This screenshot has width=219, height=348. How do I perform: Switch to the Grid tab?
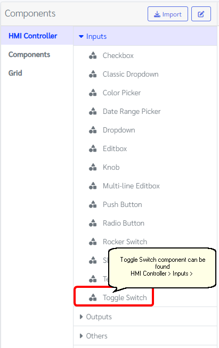coord(15,73)
